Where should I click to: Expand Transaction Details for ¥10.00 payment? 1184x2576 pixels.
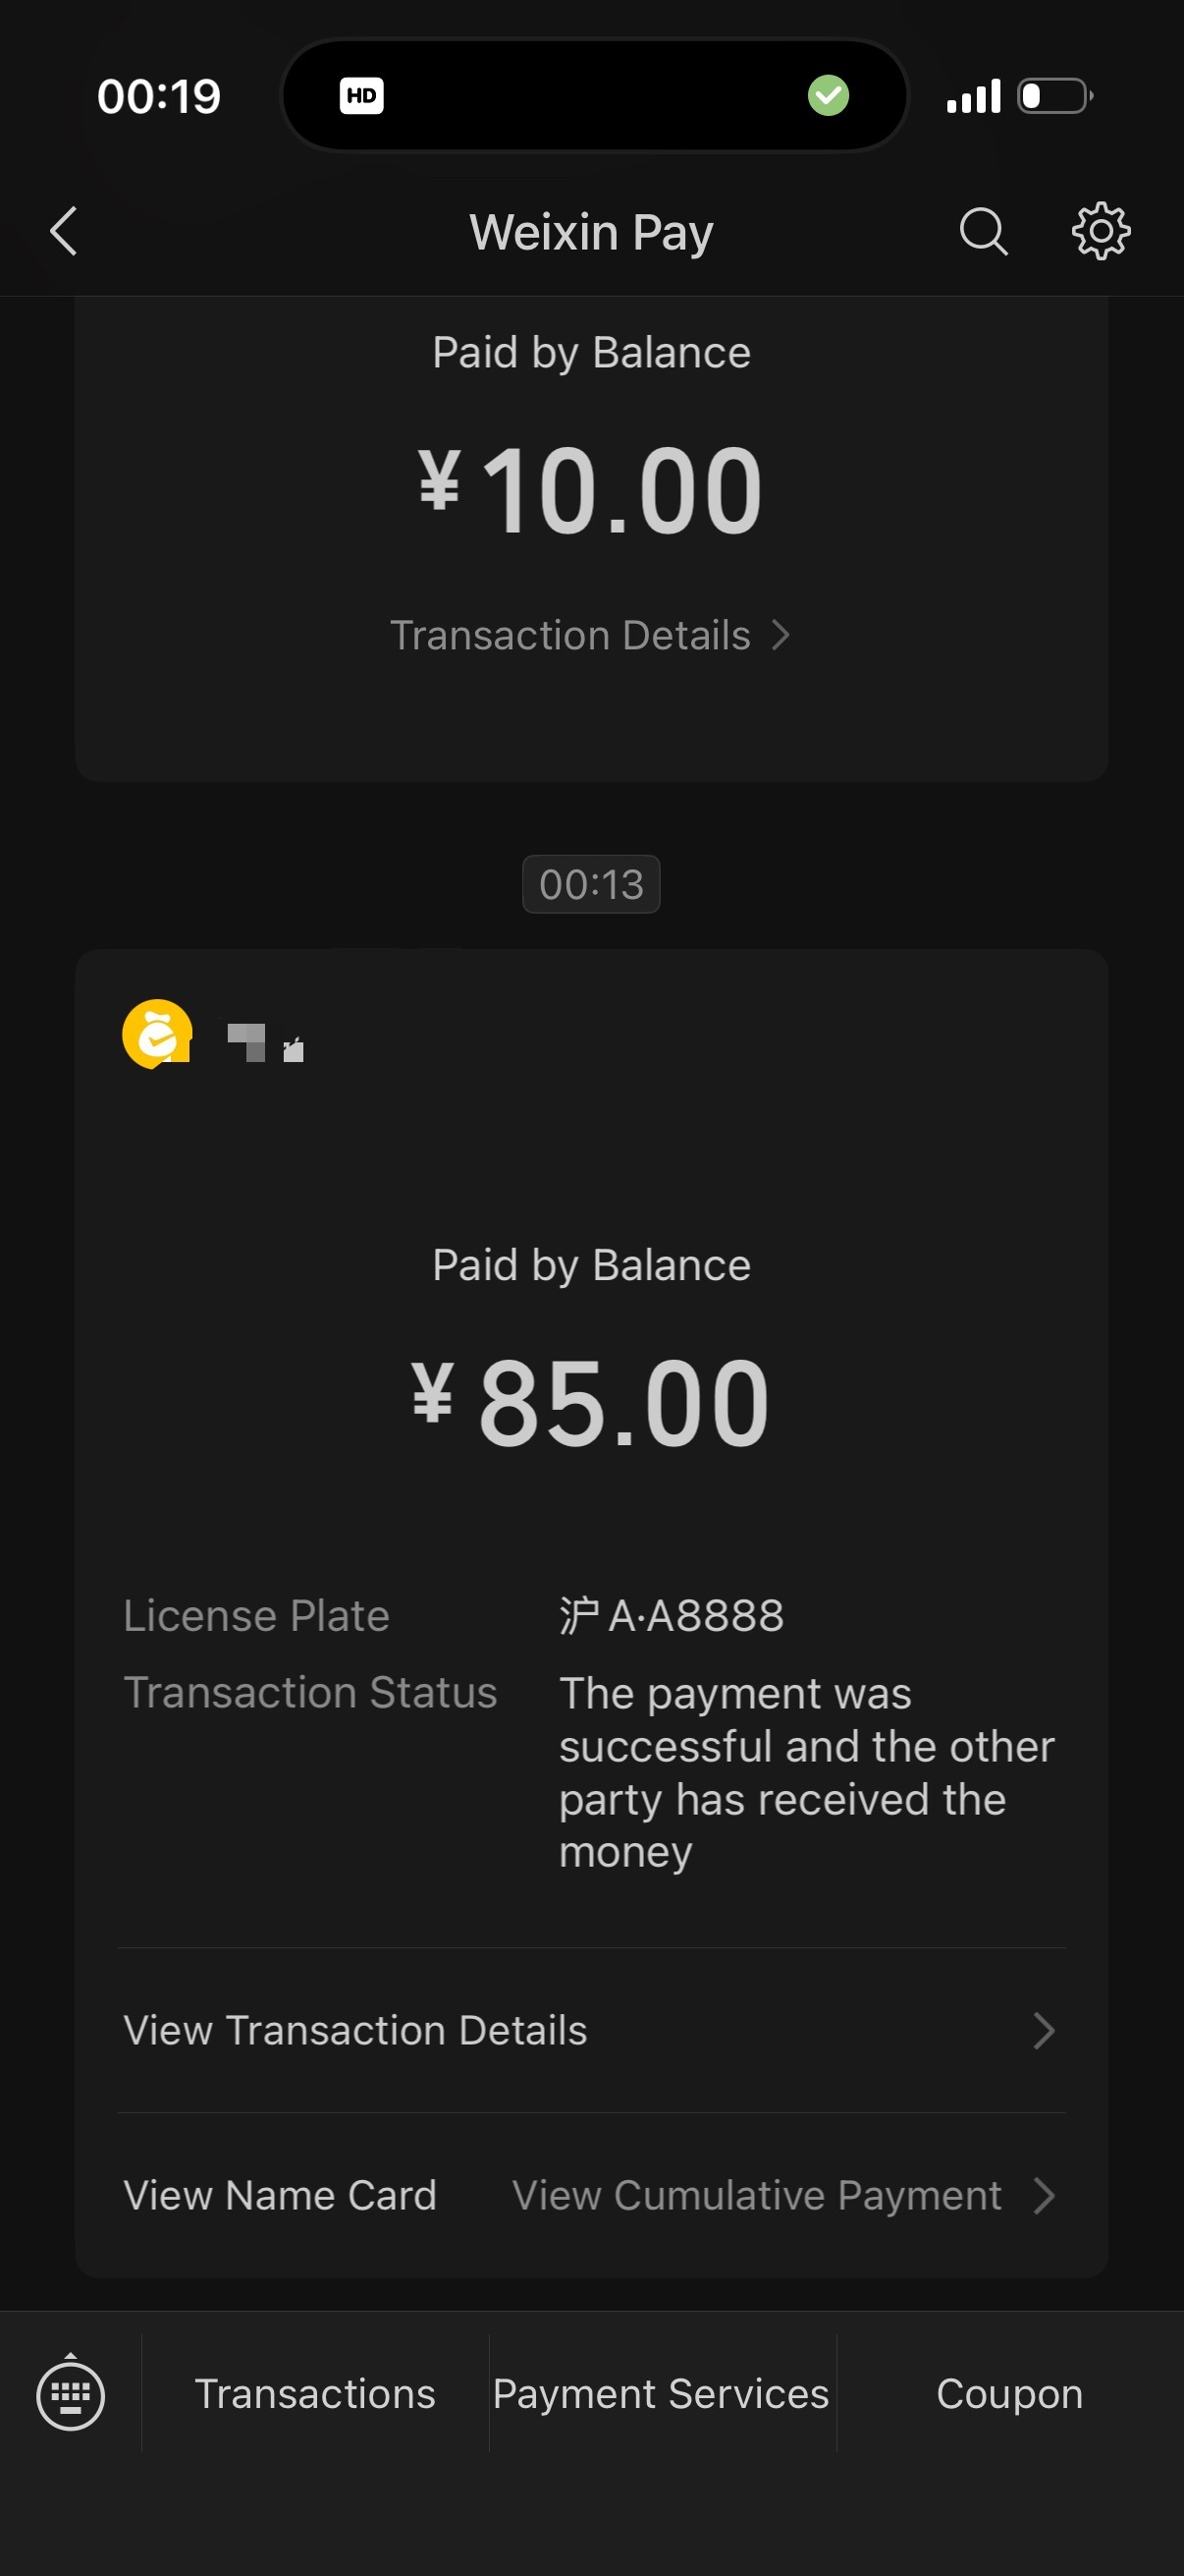pyautogui.click(x=590, y=636)
